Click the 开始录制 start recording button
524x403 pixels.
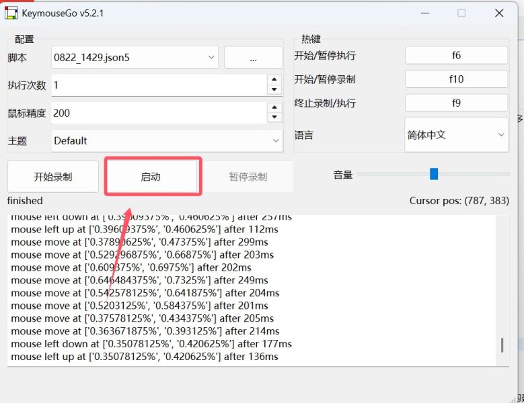tap(52, 177)
